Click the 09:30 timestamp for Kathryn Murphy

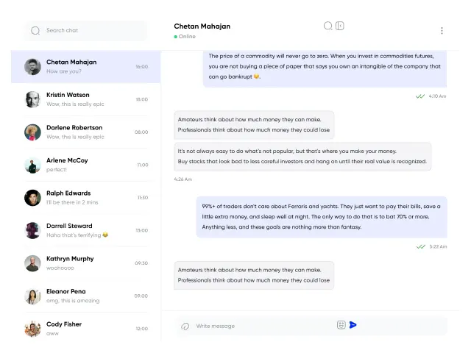point(141,263)
